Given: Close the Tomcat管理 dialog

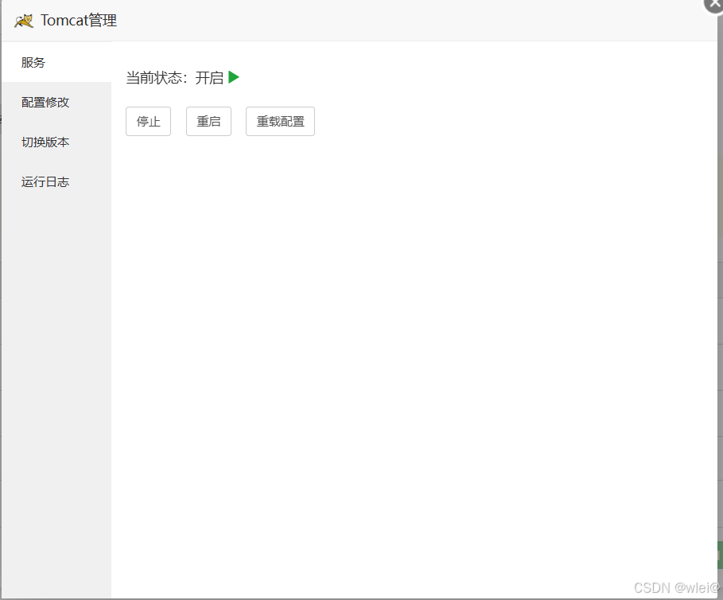Looking at the screenshot, I should 715,4.
